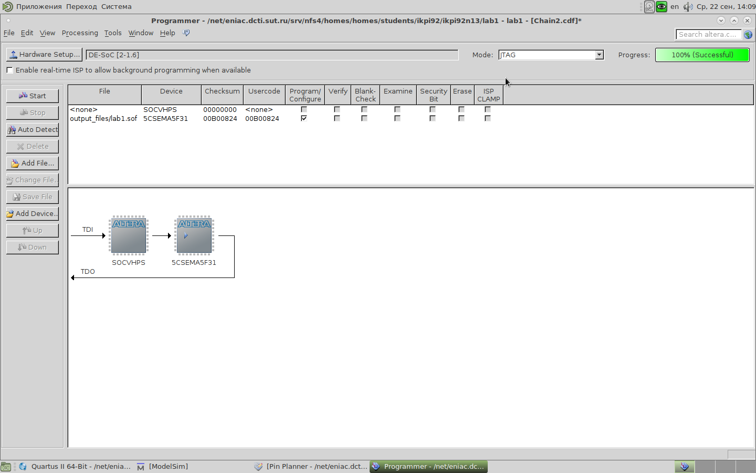The image size is (756, 473).
Task: Switch to ModelSim taskbar window
Action: [x=163, y=466]
